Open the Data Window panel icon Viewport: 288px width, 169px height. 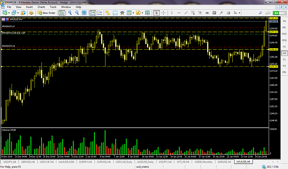(115, 13)
